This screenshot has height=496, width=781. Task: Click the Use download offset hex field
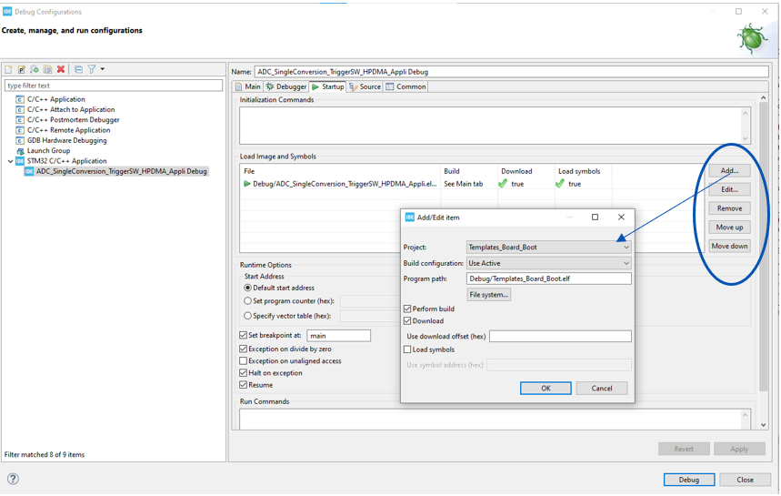click(x=560, y=337)
